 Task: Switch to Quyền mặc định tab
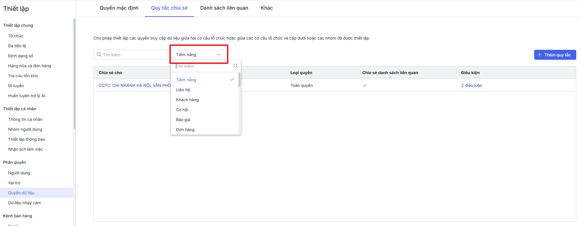click(x=119, y=8)
